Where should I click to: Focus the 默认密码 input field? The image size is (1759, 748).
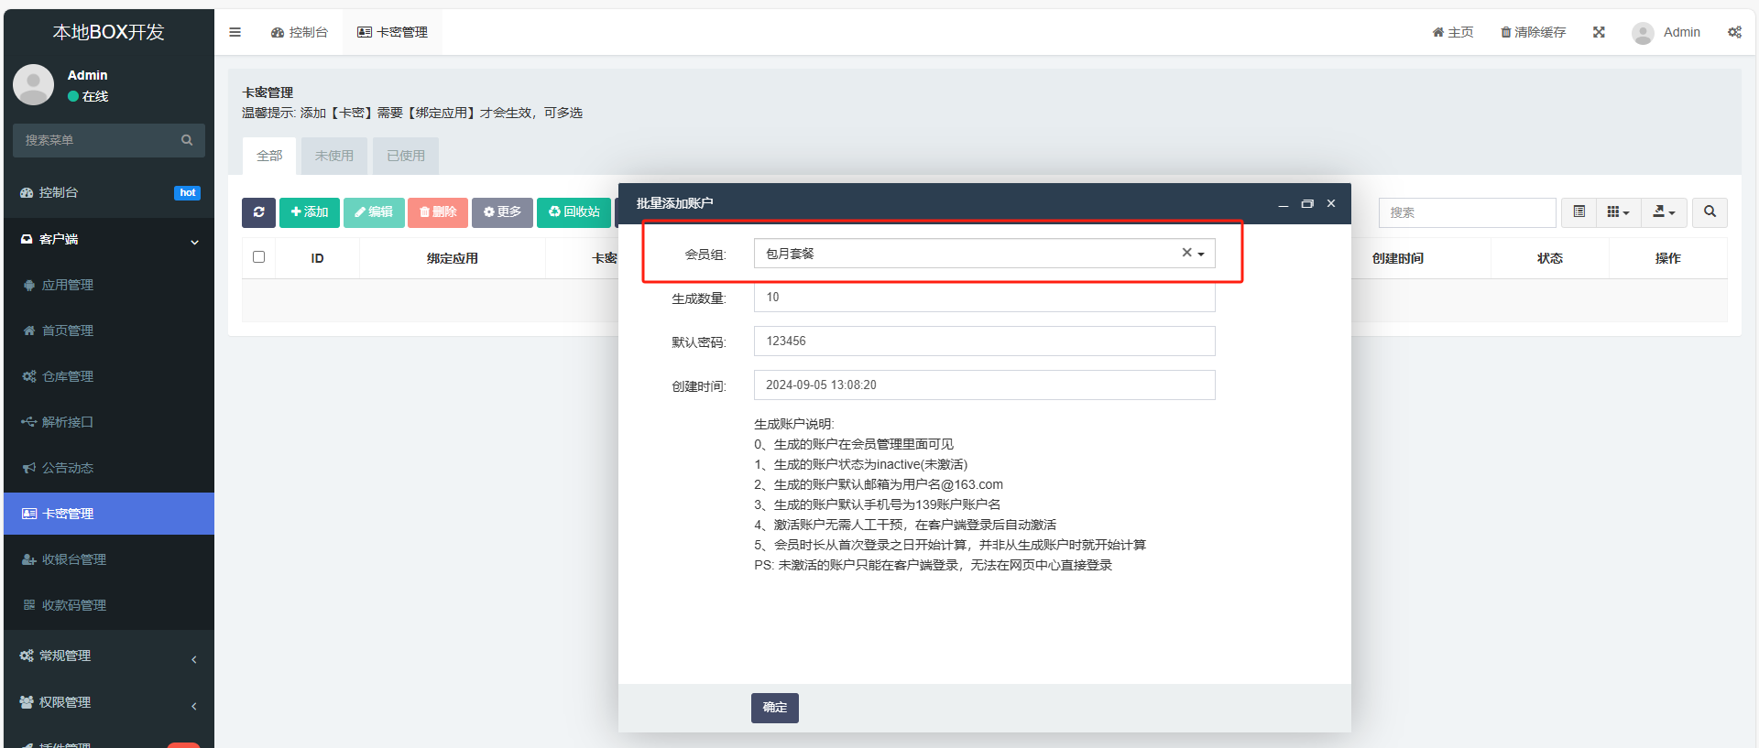(x=984, y=341)
